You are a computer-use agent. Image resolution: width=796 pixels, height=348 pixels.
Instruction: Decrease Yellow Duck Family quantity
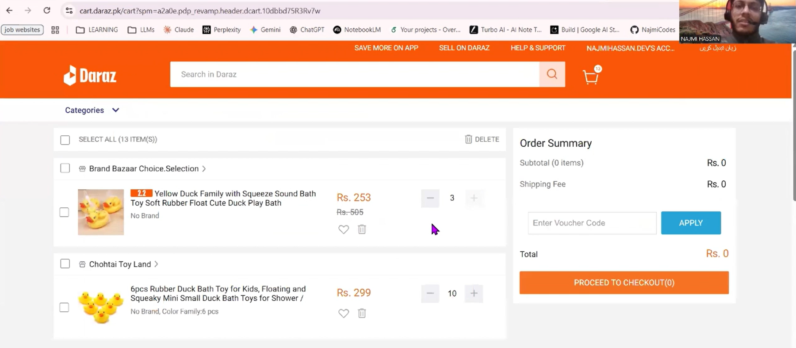[x=430, y=198]
